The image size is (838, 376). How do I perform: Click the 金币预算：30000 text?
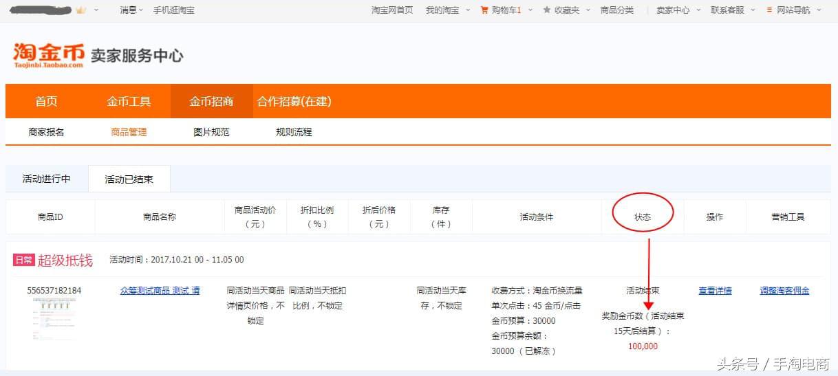[524, 321]
